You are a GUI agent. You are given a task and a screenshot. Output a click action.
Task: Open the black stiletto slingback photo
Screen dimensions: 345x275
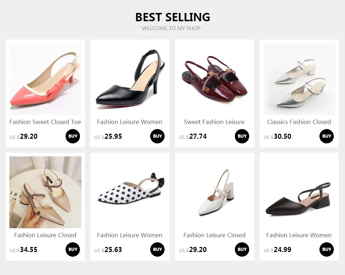pos(130,79)
